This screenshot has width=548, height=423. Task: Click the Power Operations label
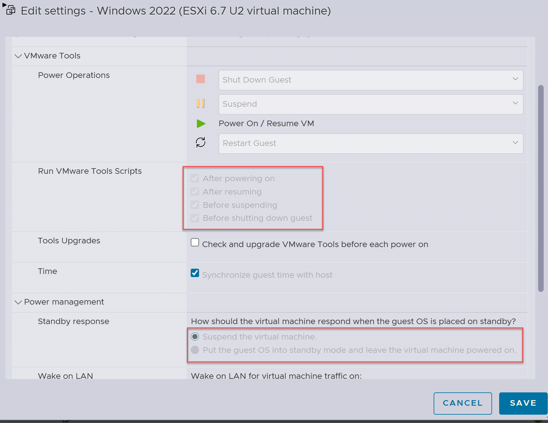(x=74, y=75)
